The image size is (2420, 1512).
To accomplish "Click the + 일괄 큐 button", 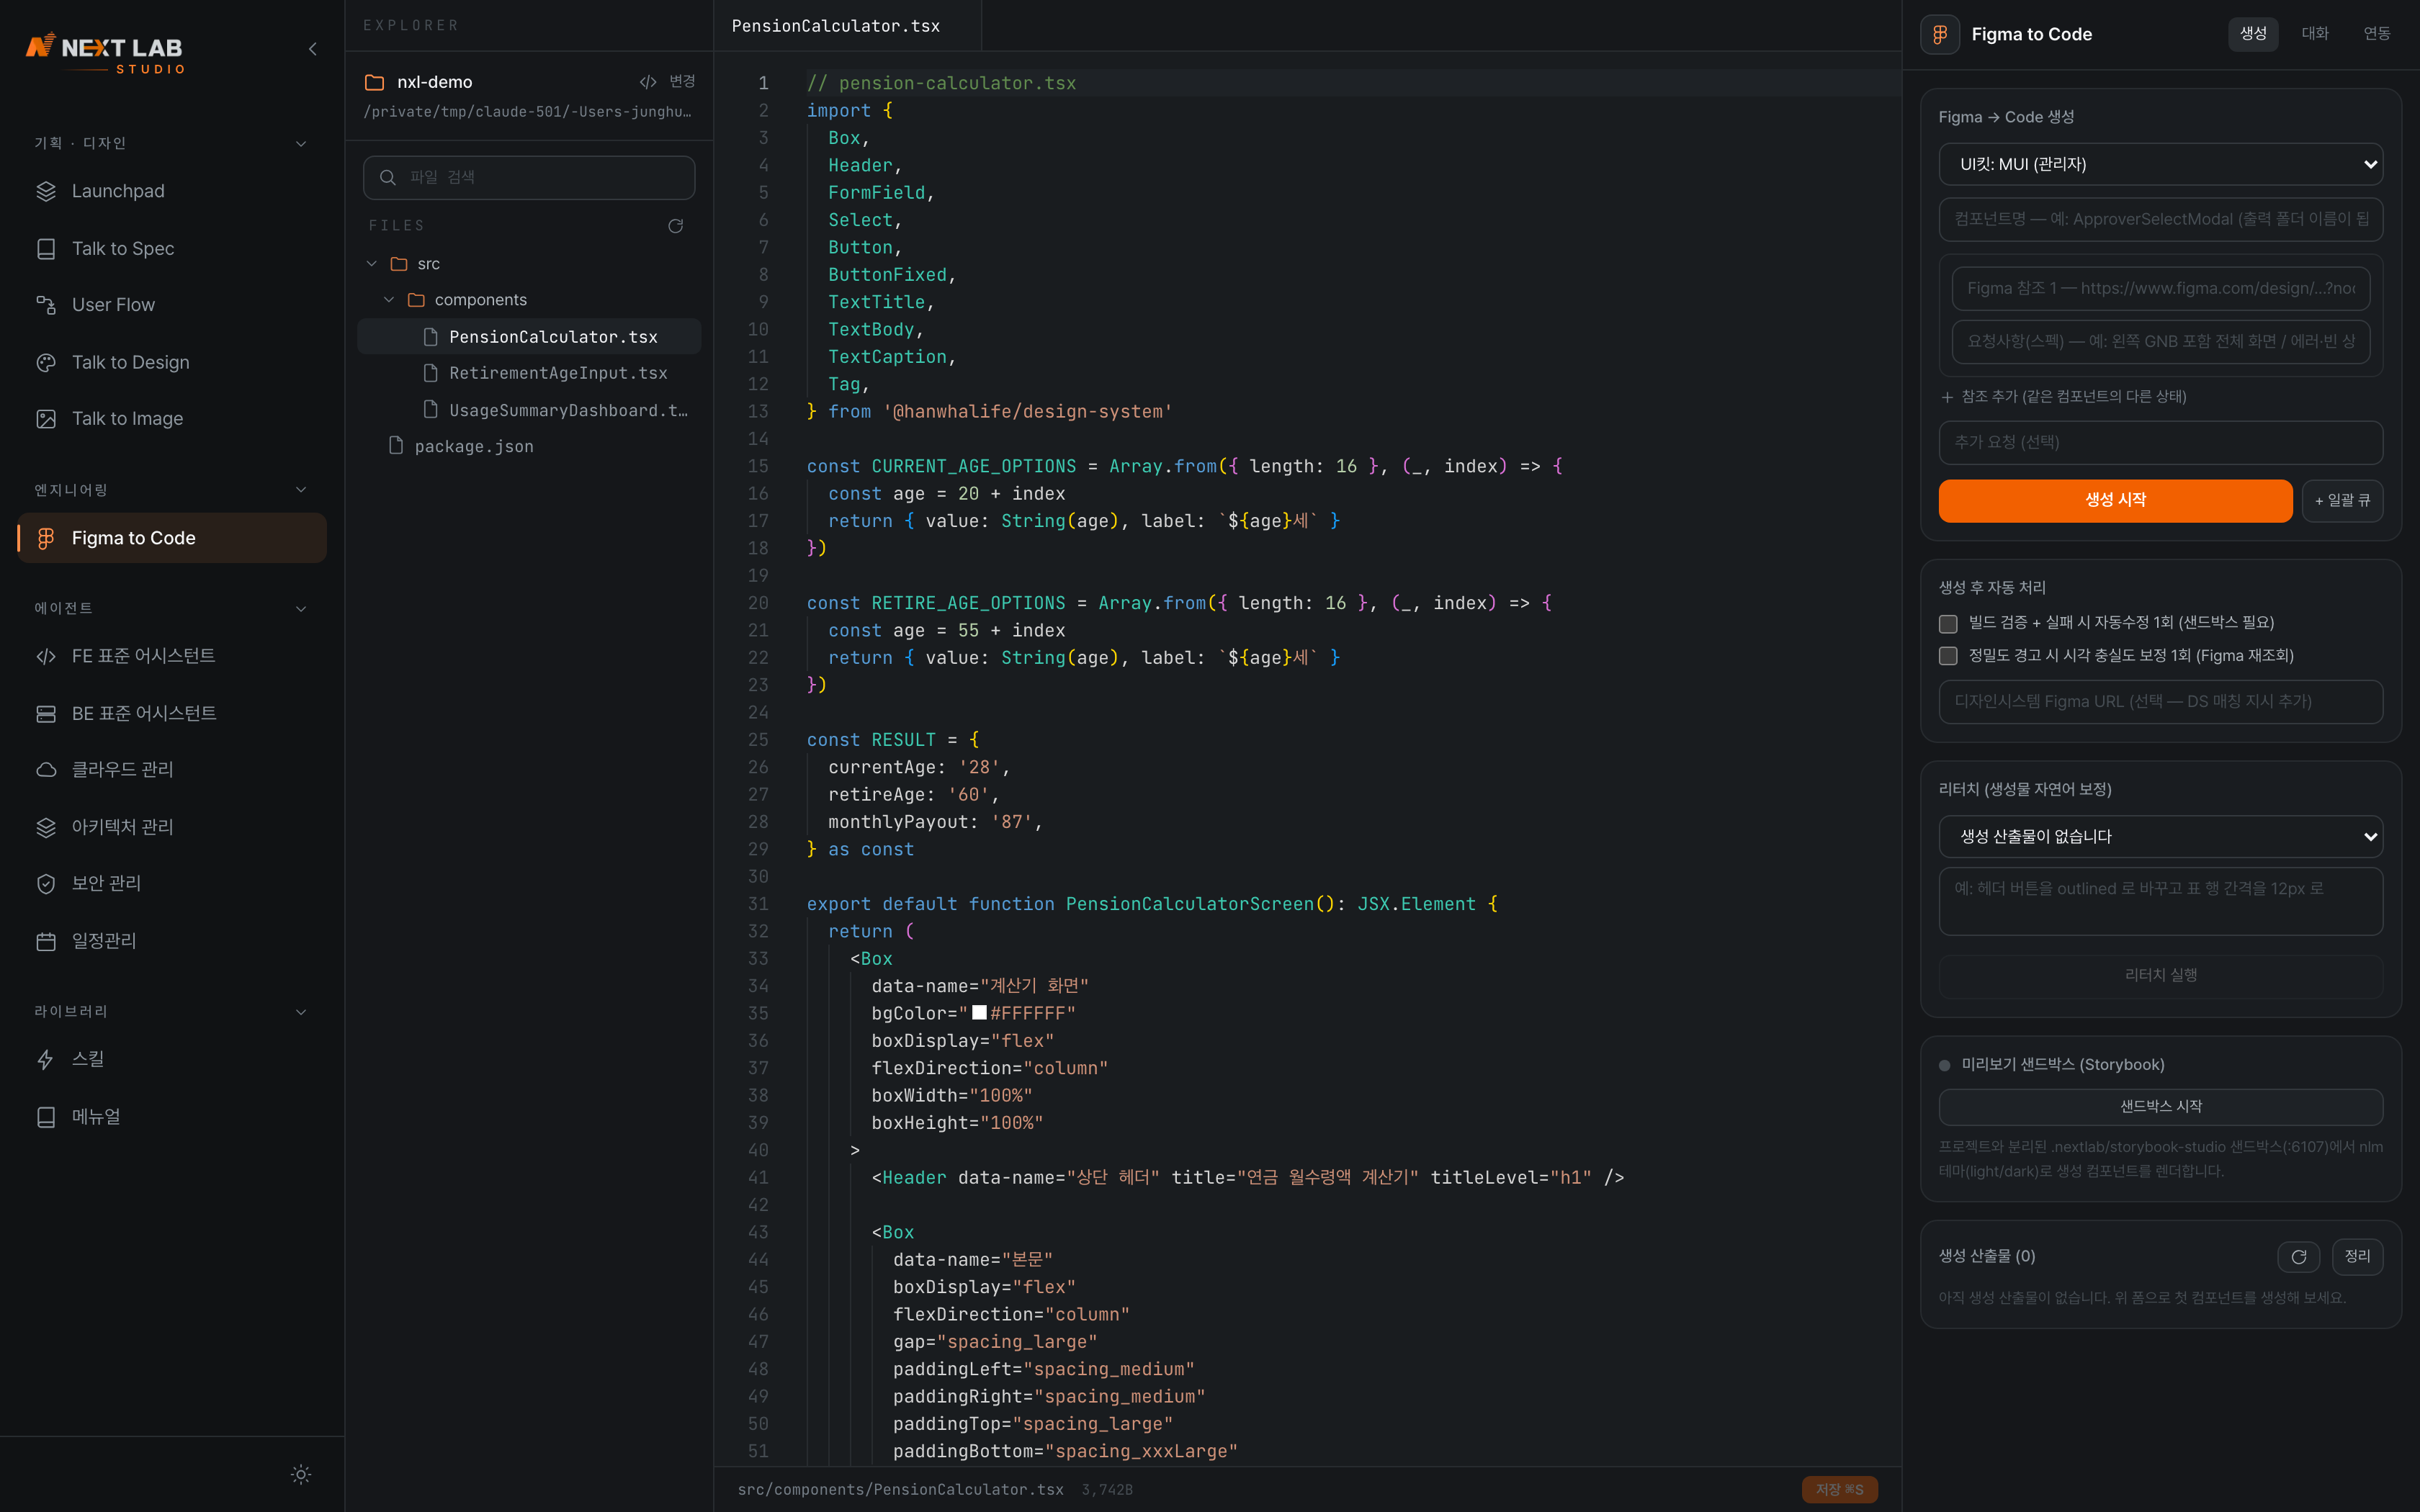I will pos(2342,500).
